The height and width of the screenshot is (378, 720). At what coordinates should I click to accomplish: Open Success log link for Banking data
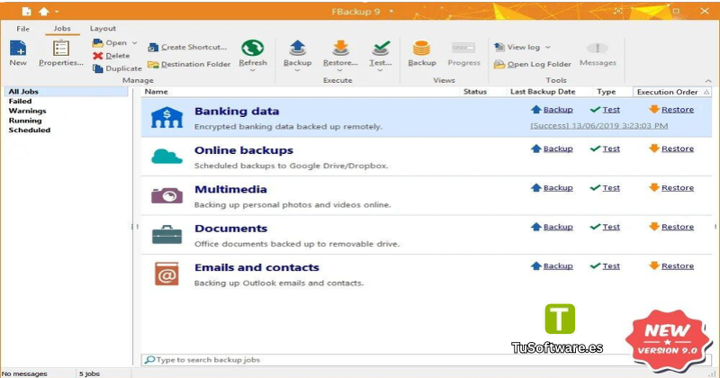599,125
